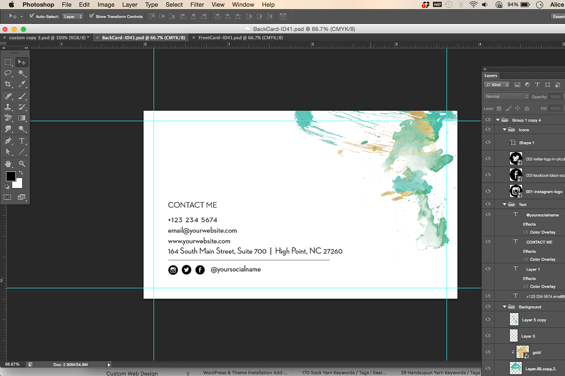Click the foreground color swatch

click(x=10, y=177)
